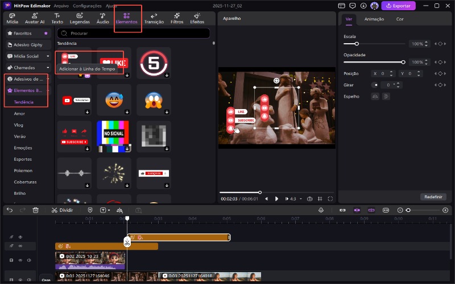Viewport: 455px width, 284px height.
Task: Click the trash delete icon in timeline
Action: tap(36, 210)
